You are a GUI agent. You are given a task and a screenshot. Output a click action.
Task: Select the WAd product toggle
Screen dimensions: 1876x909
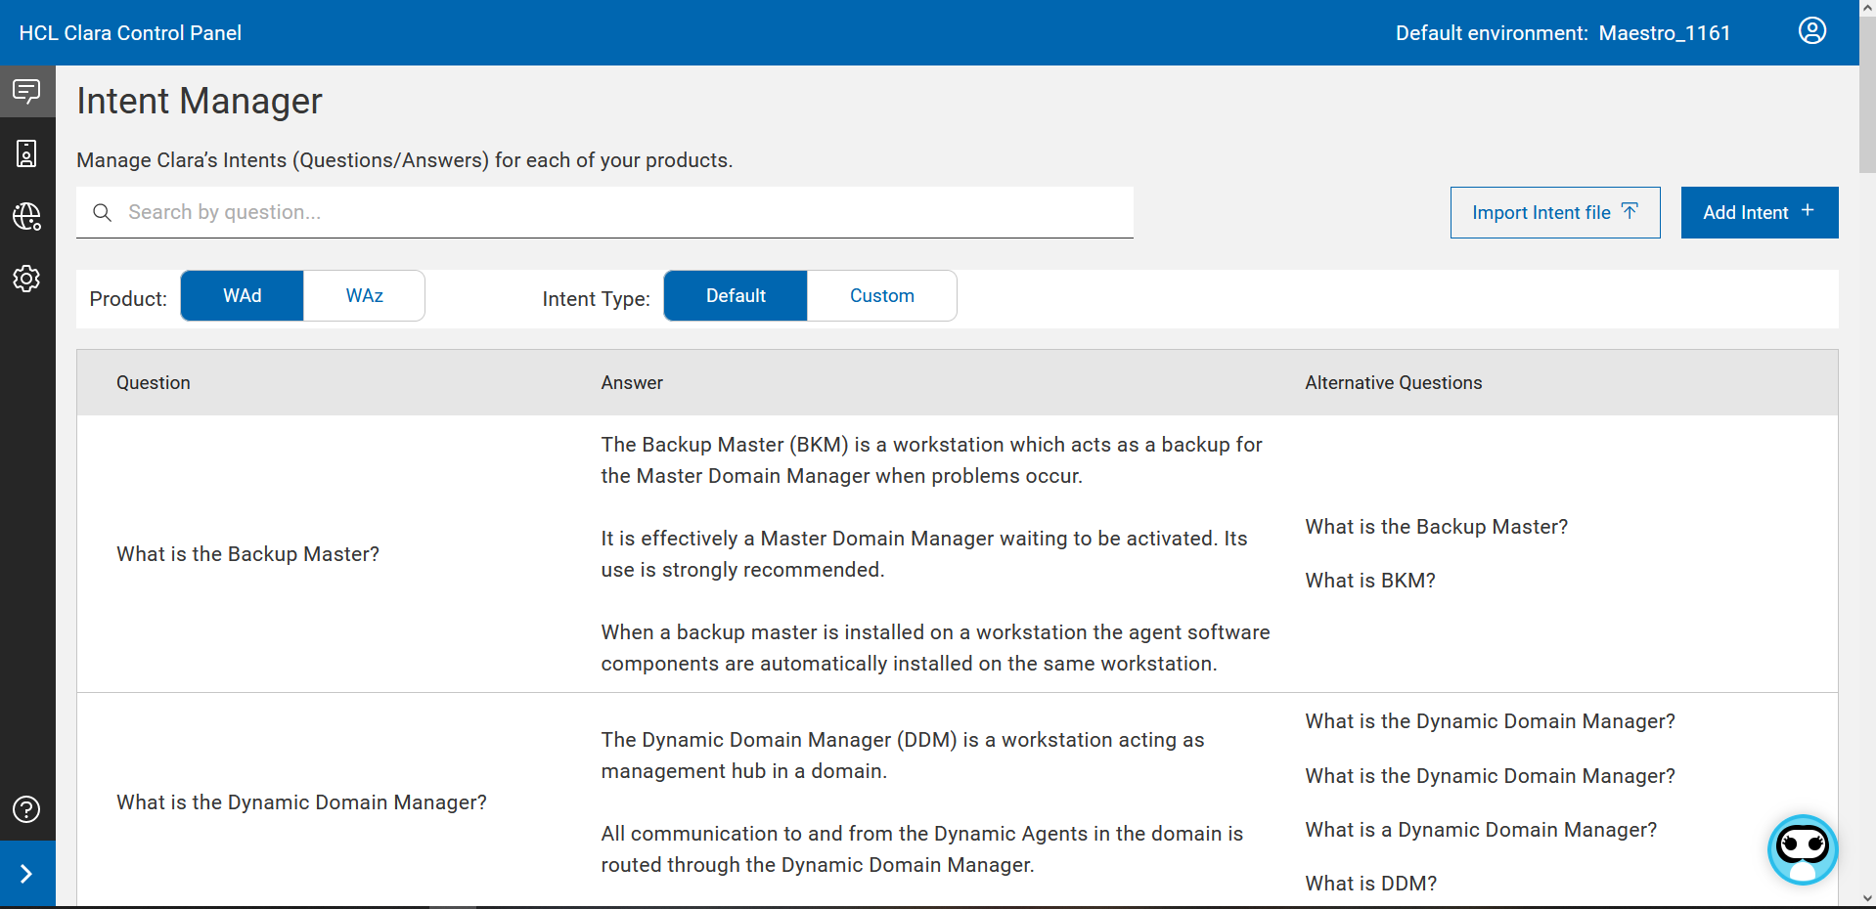tap(242, 296)
